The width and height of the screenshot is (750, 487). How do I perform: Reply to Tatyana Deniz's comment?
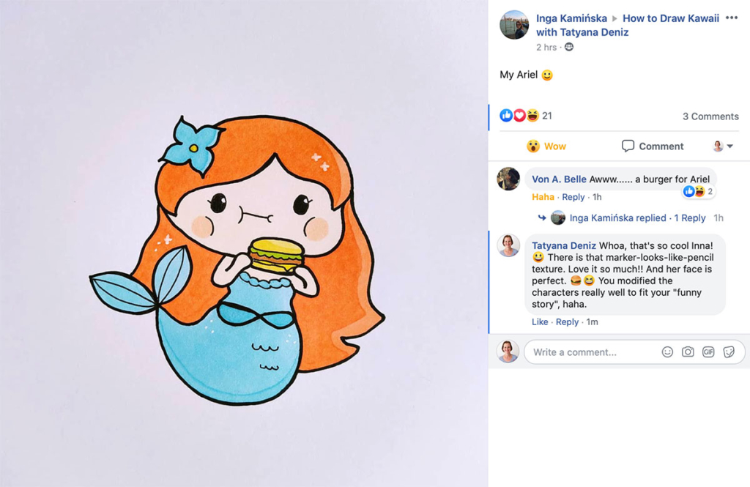coord(567,322)
